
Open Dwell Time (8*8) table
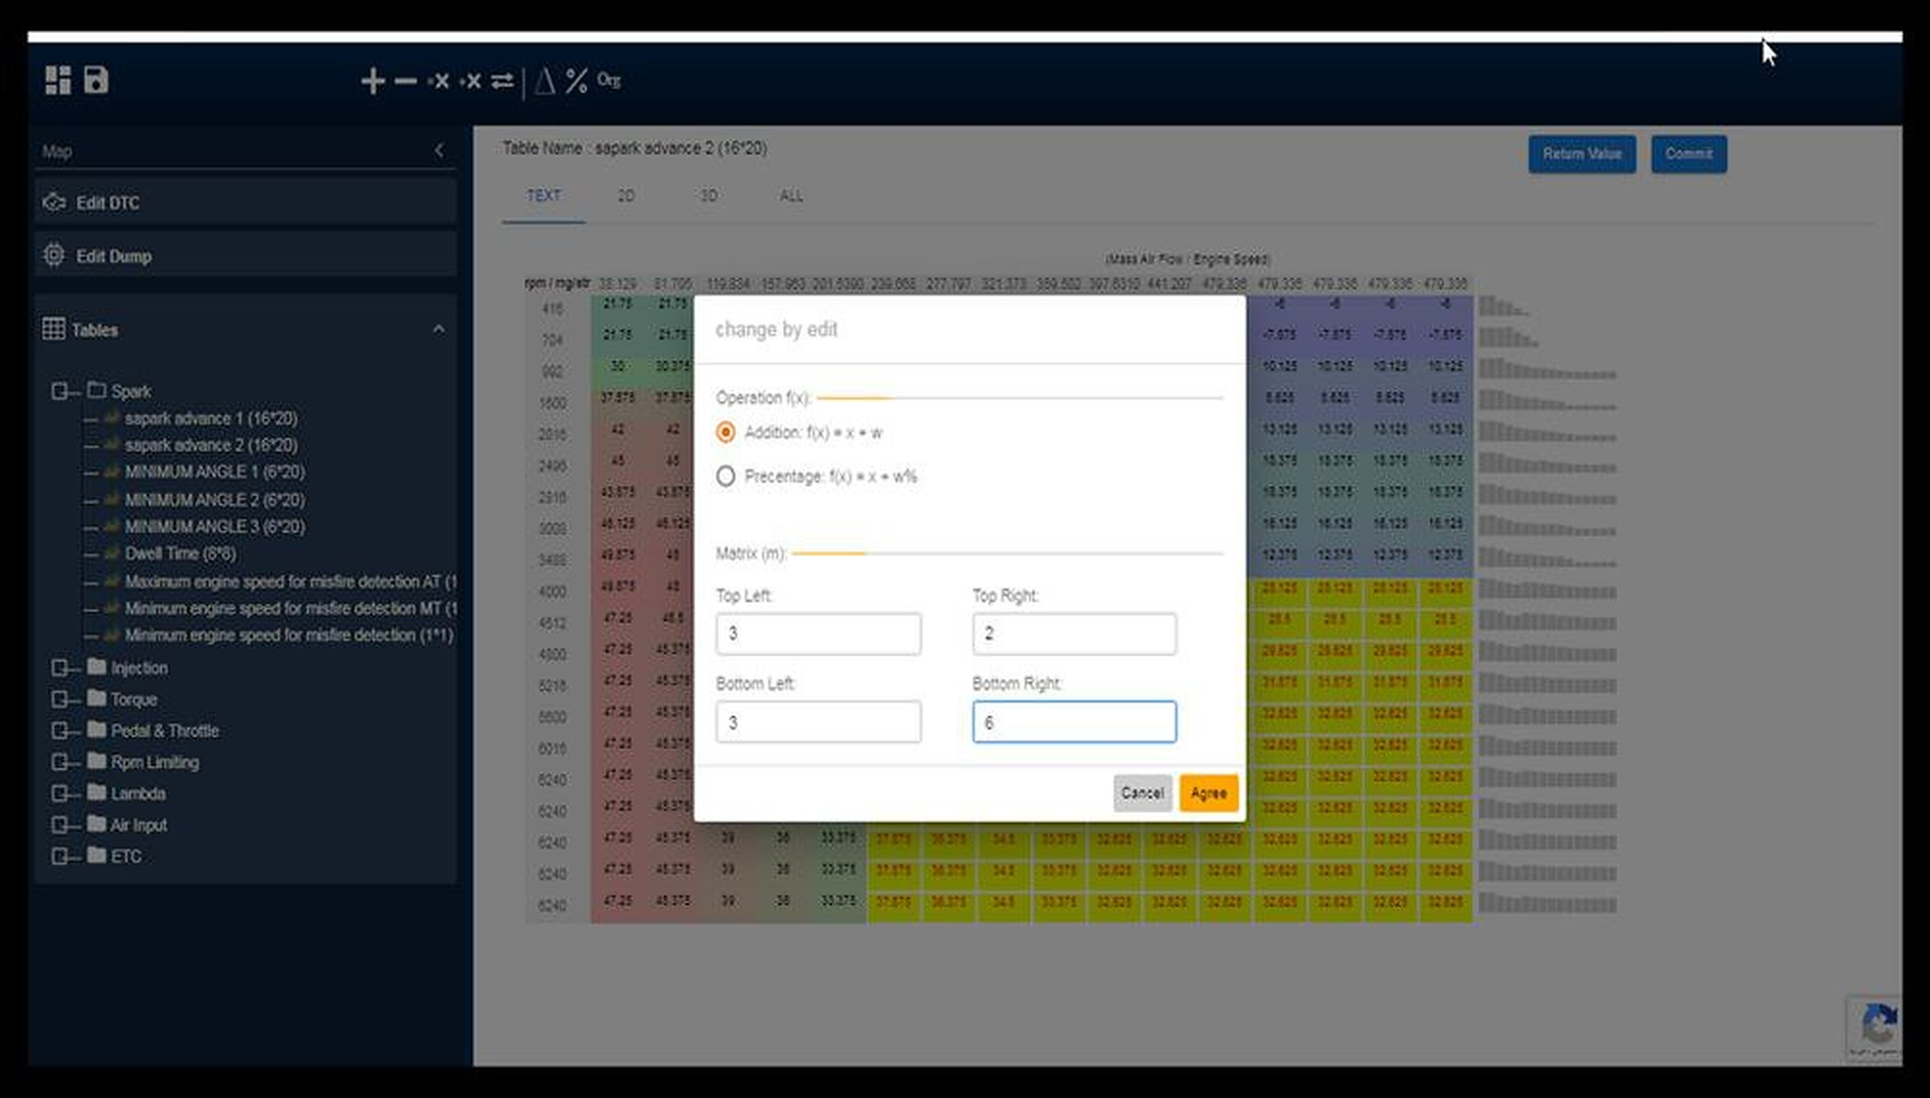pyautogui.click(x=180, y=554)
